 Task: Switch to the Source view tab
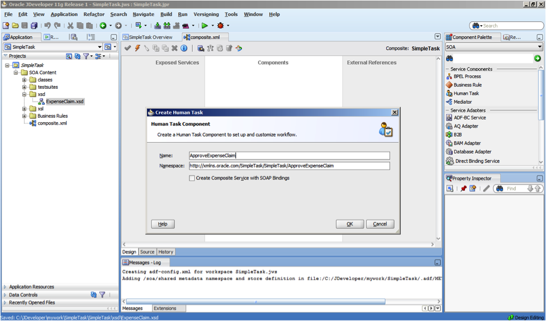[x=147, y=252]
